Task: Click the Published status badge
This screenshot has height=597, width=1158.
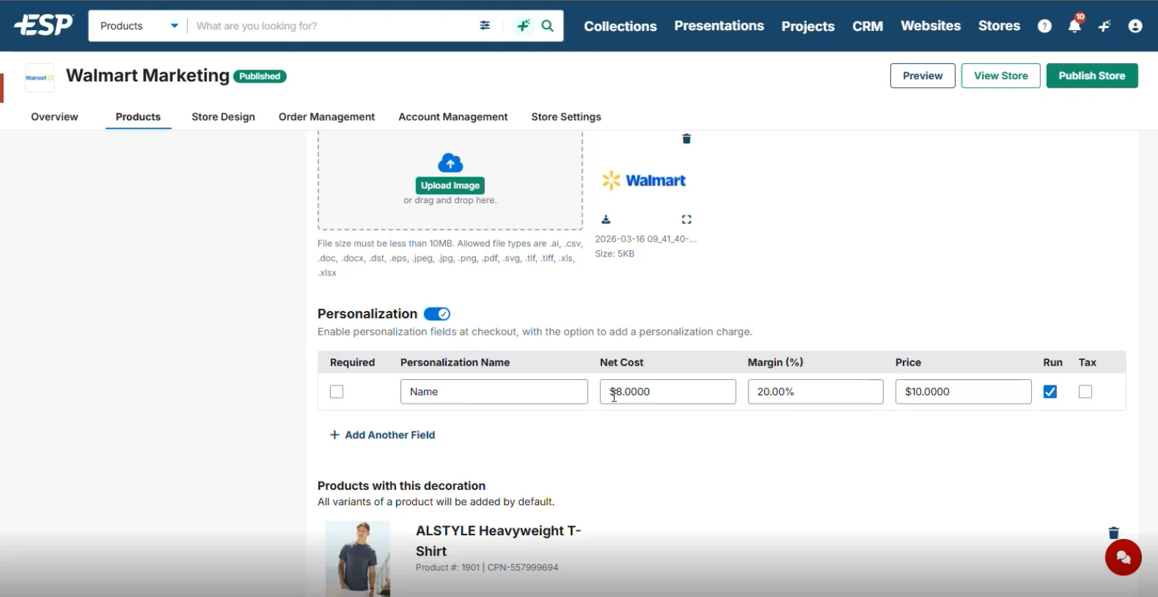Action: click(259, 76)
